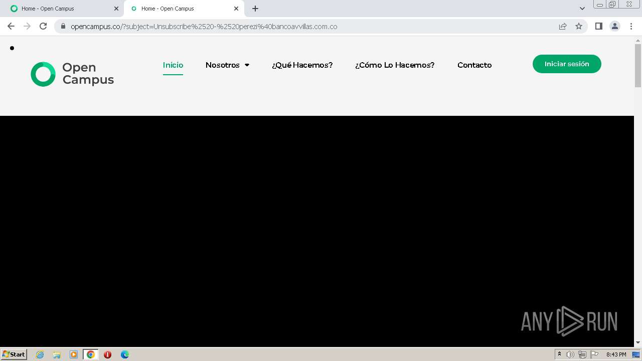Bookmark this page with the star
The height and width of the screenshot is (361, 642).
click(579, 26)
